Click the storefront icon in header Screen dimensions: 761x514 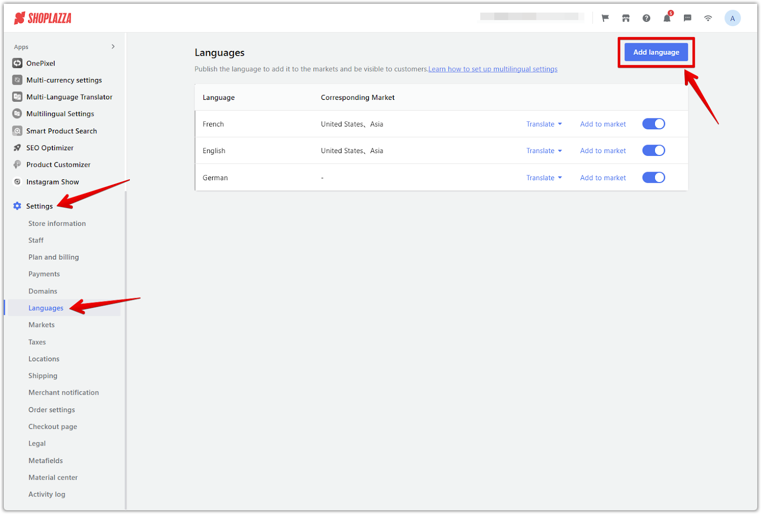(x=625, y=19)
